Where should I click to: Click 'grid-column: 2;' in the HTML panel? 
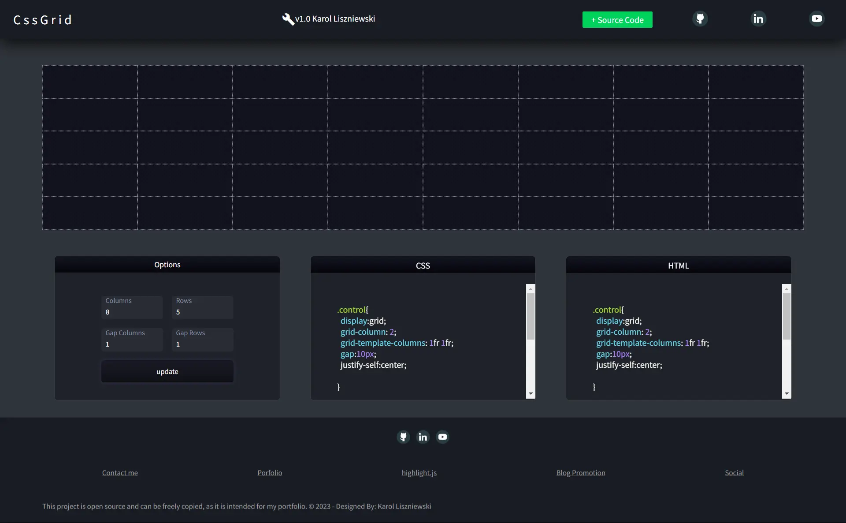tap(624, 332)
